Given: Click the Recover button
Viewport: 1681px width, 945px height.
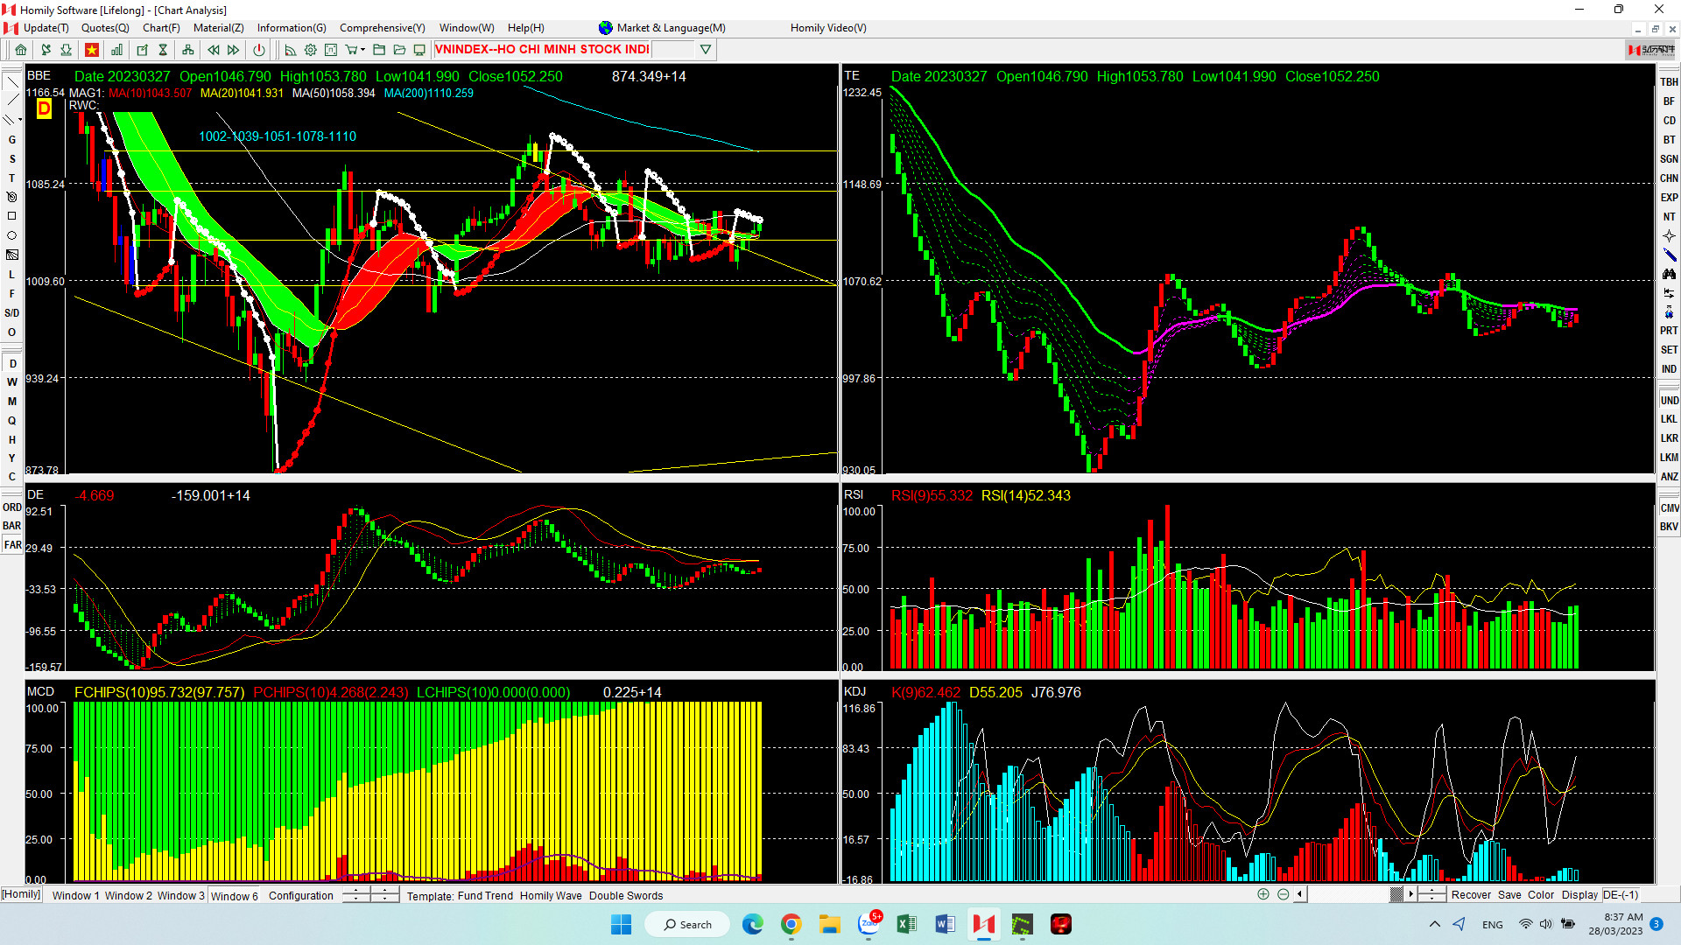Looking at the screenshot, I should (1470, 894).
